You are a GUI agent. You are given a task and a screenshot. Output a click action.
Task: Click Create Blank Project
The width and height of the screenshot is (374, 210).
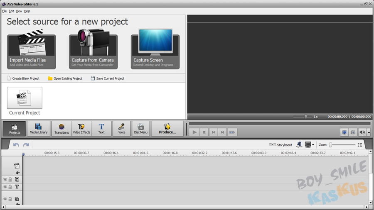tap(23, 78)
